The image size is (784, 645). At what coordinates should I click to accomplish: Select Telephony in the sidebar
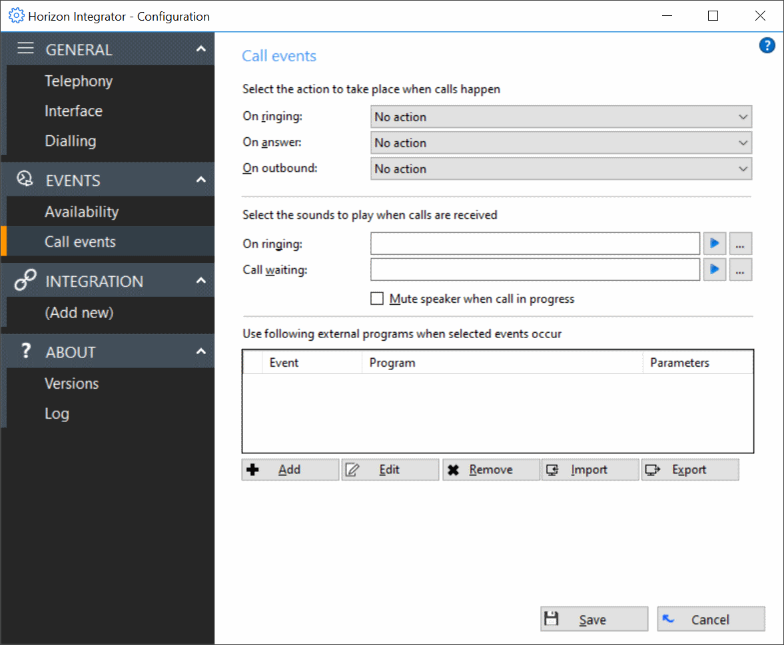pos(79,81)
